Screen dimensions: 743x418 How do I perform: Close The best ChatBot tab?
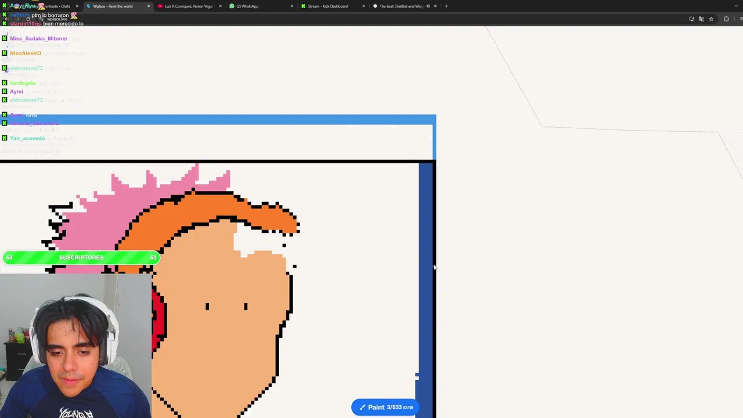tap(435, 6)
